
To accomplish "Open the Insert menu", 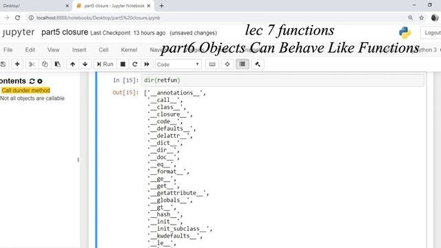I will click(x=79, y=50).
